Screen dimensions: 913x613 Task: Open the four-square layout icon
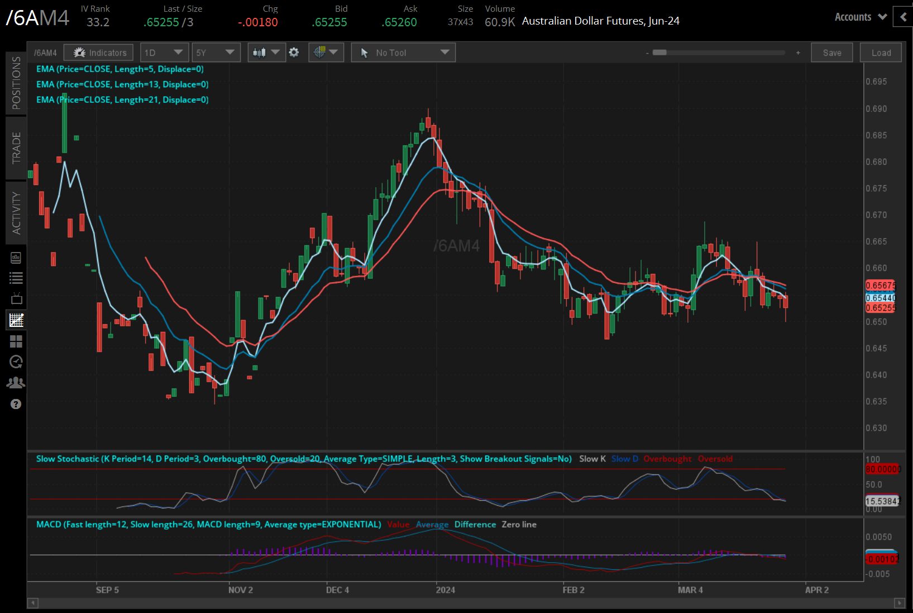click(16, 341)
